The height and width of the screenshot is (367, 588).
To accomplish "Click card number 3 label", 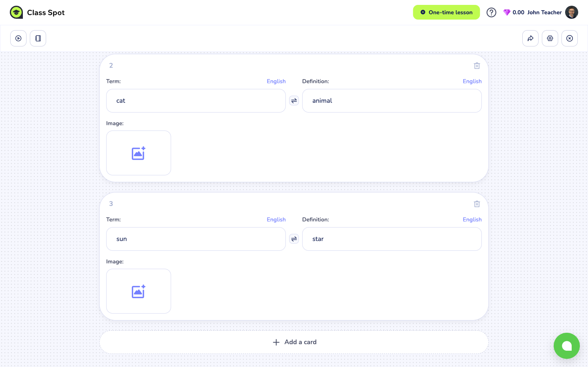I will tap(111, 203).
